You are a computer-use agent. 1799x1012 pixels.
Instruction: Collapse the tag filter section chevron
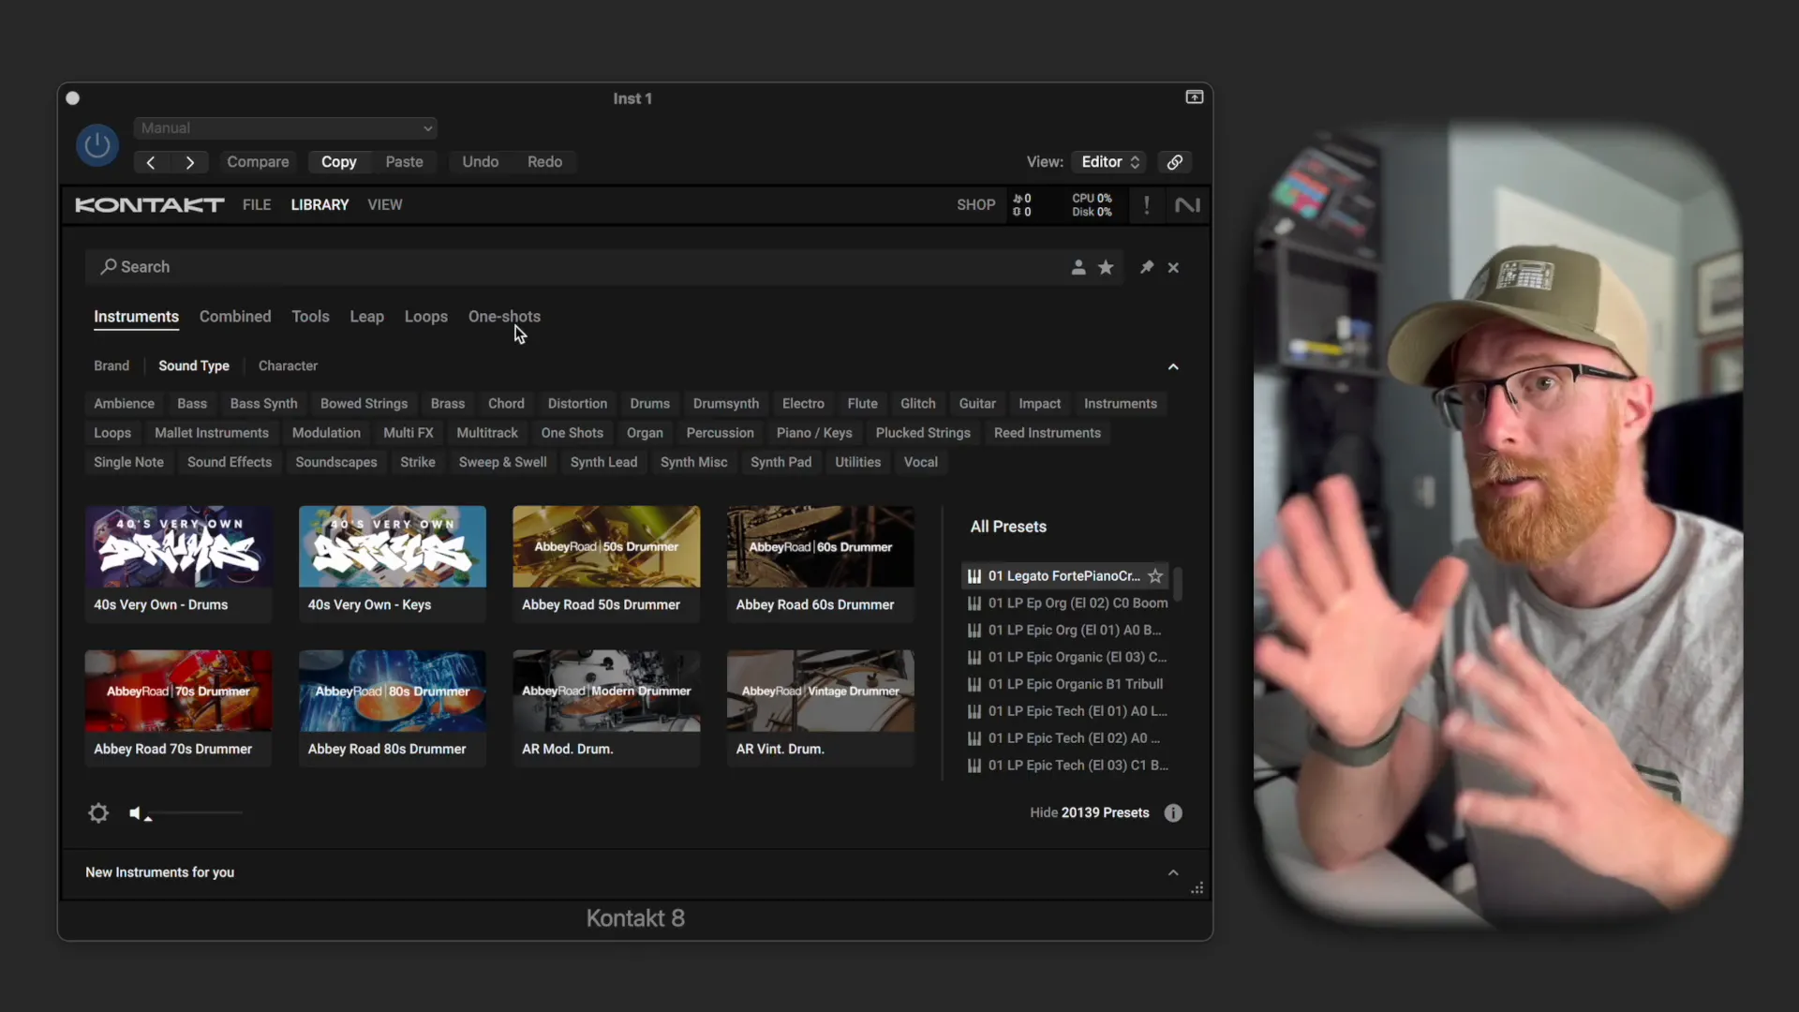(1173, 366)
